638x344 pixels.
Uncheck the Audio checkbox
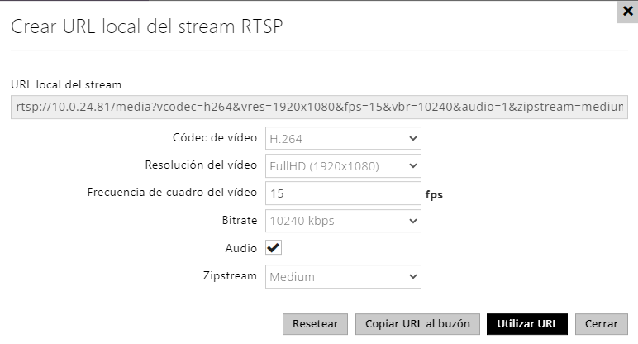tap(274, 248)
